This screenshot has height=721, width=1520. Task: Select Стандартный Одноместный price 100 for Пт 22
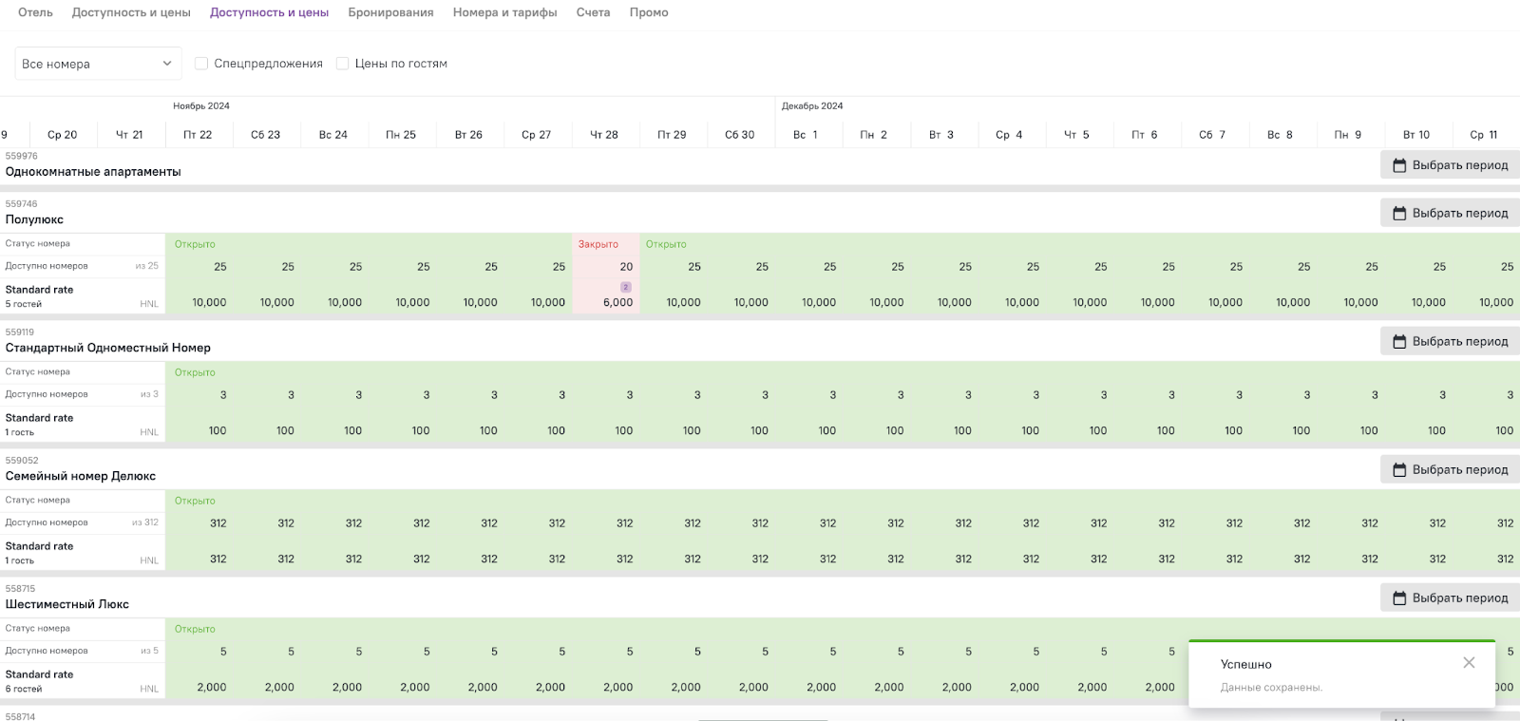point(218,430)
